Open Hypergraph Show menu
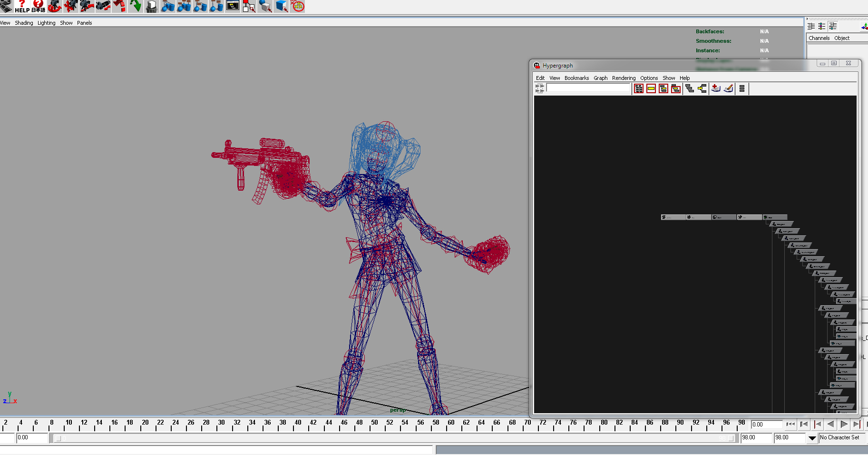 669,78
